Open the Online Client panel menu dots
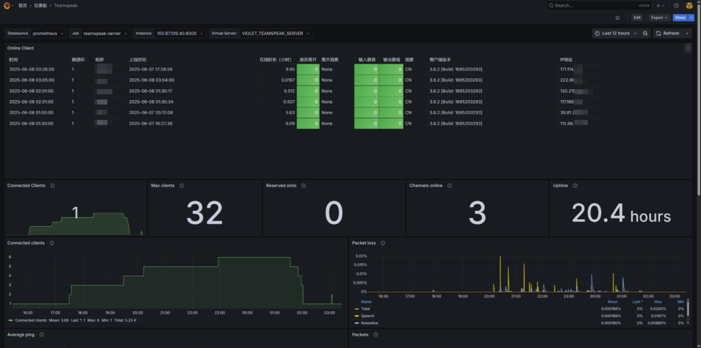This screenshot has width=701, height=348. point(687,49)
